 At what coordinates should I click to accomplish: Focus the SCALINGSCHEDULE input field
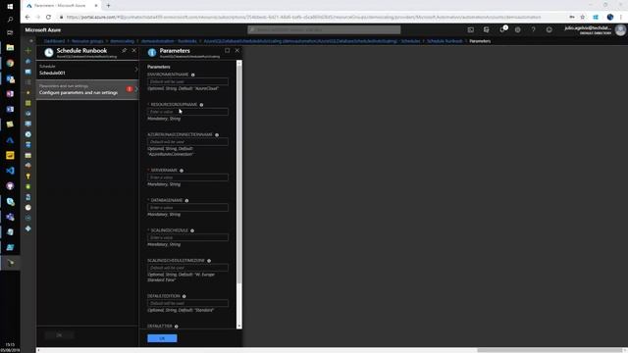click(x=187, y=237)
